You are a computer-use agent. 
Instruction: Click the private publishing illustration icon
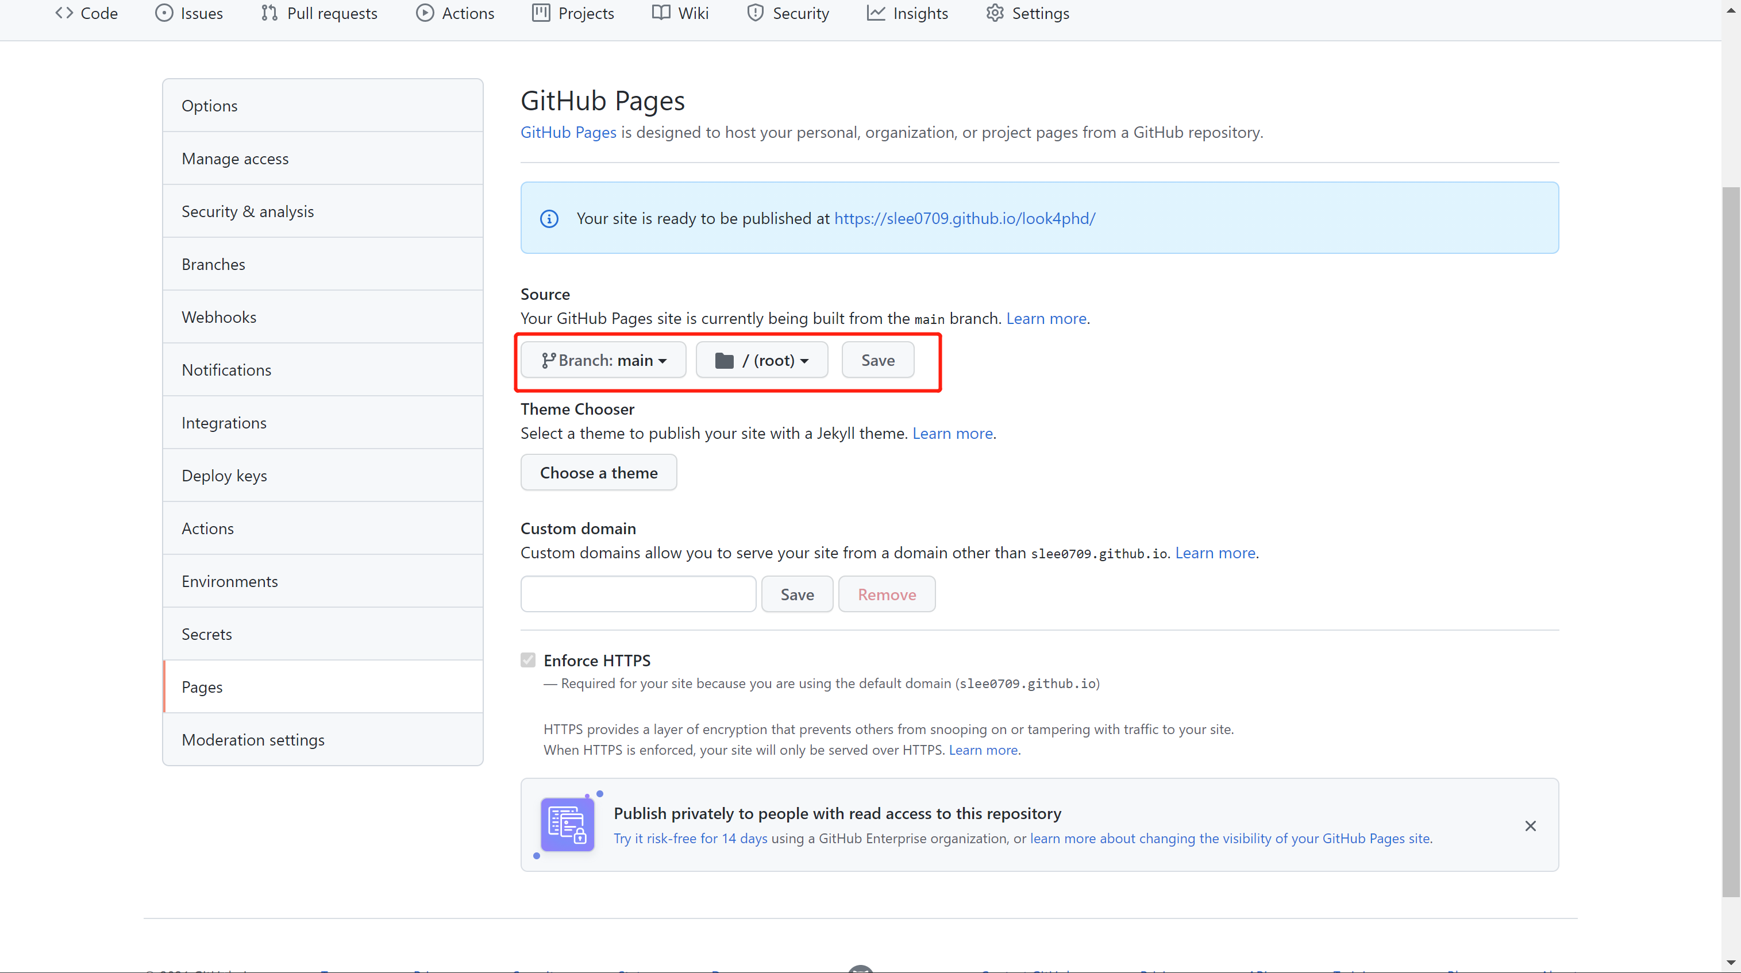(567, 825)
